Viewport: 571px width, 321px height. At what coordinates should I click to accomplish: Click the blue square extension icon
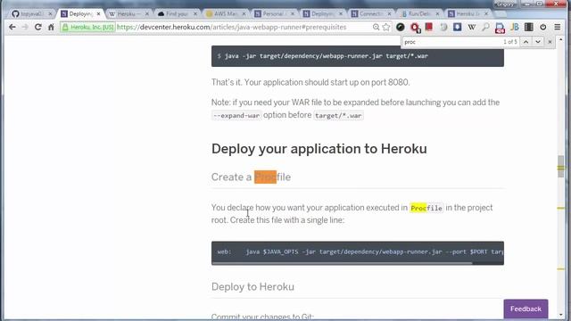(458, 27)
